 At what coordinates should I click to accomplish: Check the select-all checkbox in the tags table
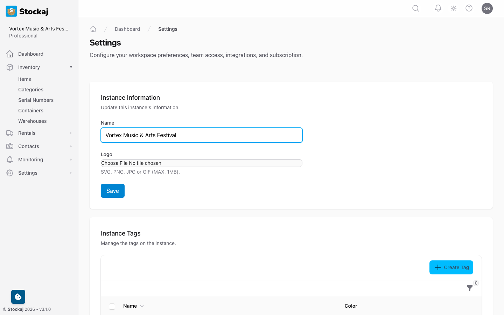pyautogui.click(x=112, y=306)
